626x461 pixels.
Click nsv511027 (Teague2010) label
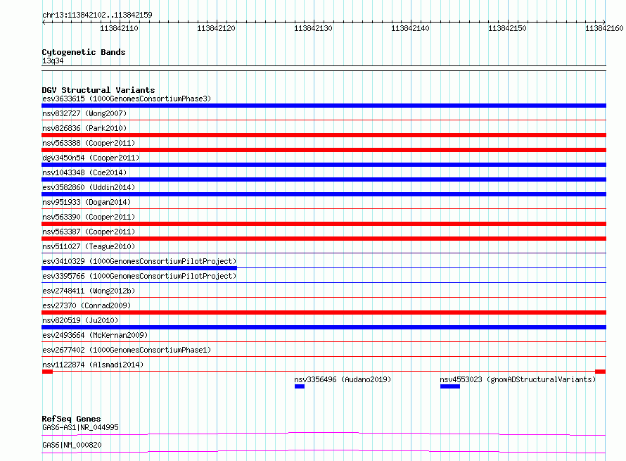89,246
